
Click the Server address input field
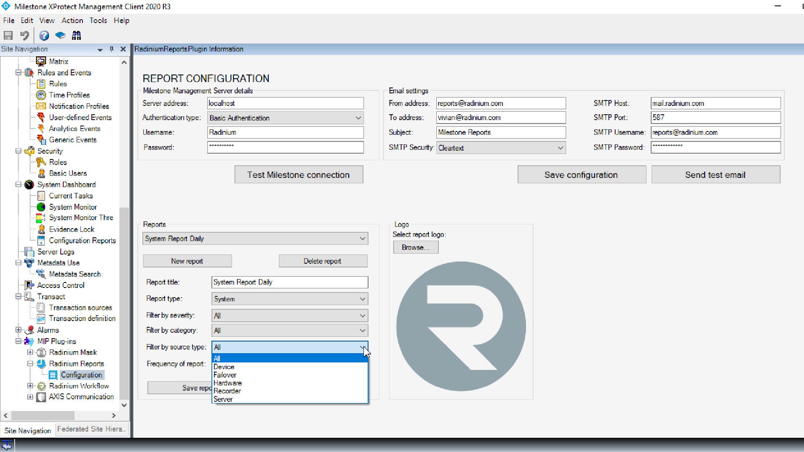(286, 103)
